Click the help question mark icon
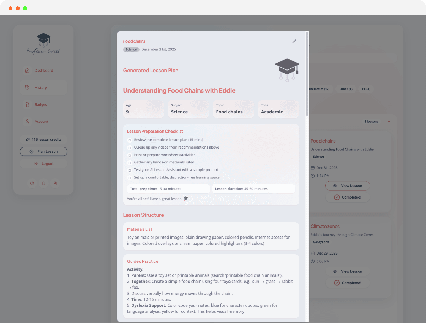The image size is (426, 323). (x=32, y=183)
